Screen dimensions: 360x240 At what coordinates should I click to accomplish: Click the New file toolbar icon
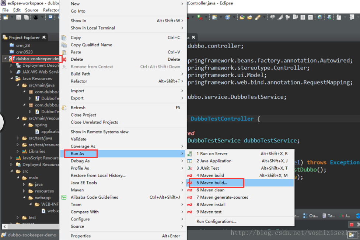coord(6,17)
